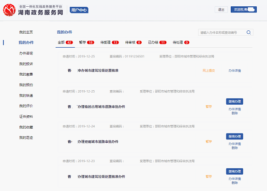Click the 退出 logout button
The image size is (267, 191).
[x=221, y=10]
